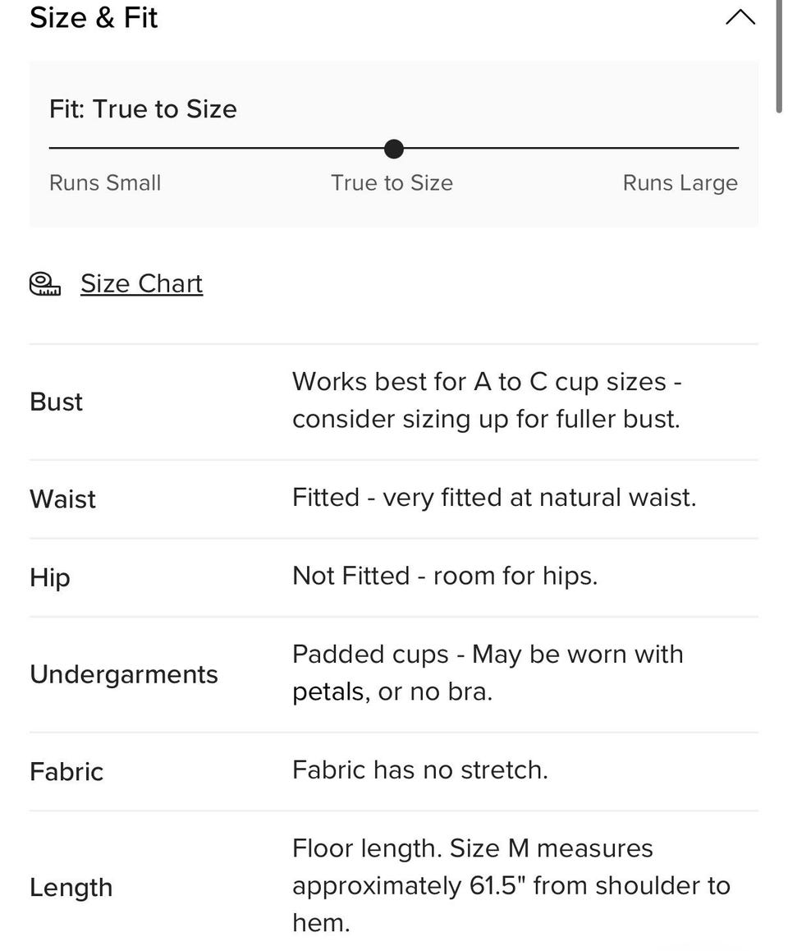Click the fit slider dot
788x951 pixels.
[394, 149]
